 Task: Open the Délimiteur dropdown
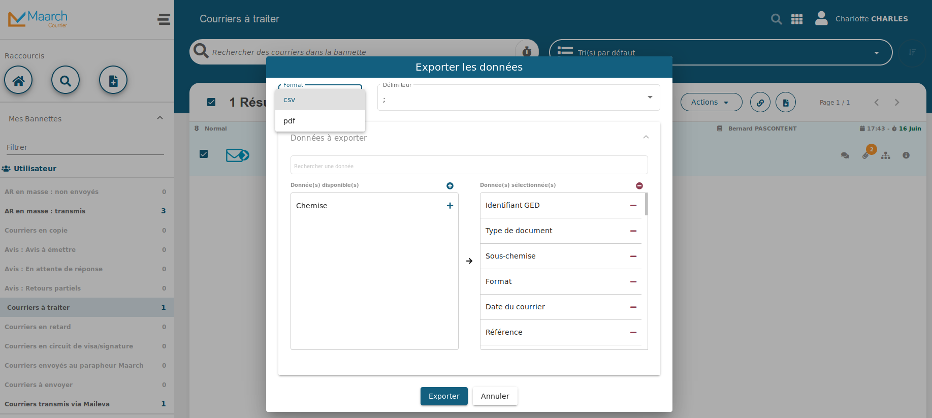(x=519, y=98)
